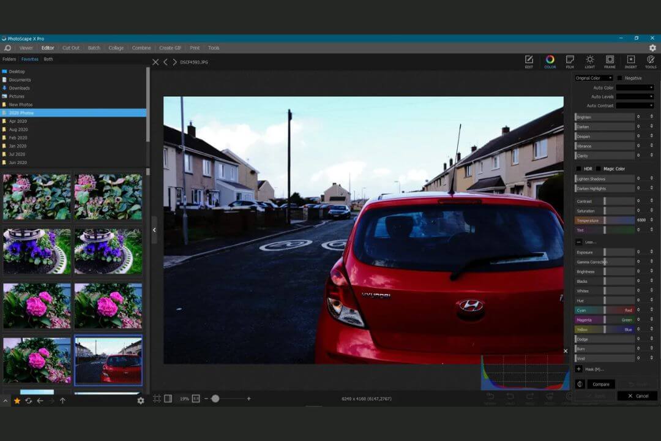
Task: Zoom out with the minus icon
Action: tap(206, 398)
